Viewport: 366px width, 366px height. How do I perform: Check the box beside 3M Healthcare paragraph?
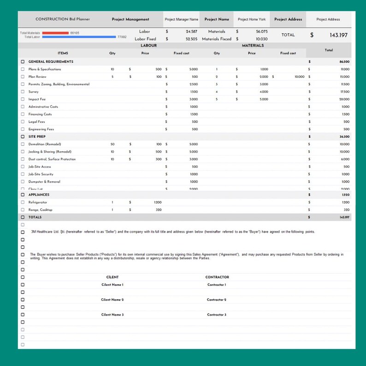point(23,232)
